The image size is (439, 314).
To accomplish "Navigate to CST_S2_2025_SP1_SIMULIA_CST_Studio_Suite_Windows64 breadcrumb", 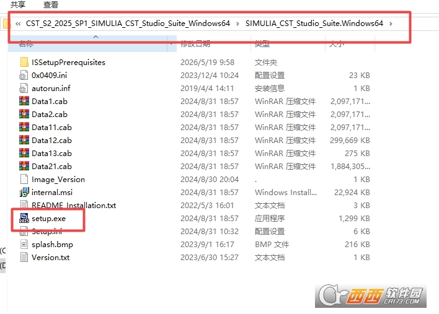I will (x=128, y=23).
